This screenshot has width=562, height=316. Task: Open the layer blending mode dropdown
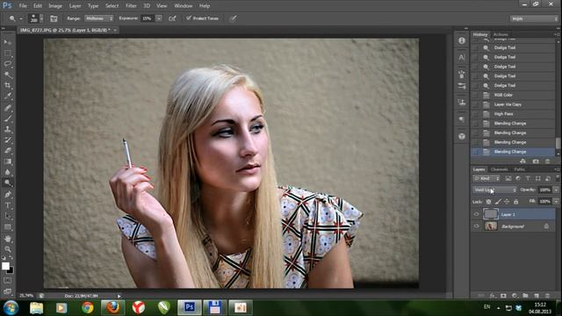494,190
